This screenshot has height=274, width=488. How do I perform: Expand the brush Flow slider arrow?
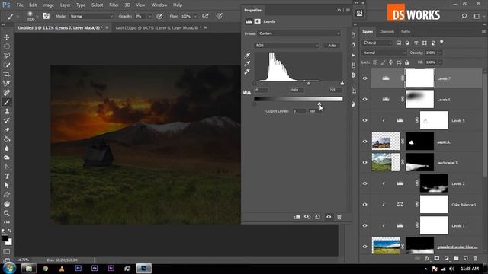(196, 16)
